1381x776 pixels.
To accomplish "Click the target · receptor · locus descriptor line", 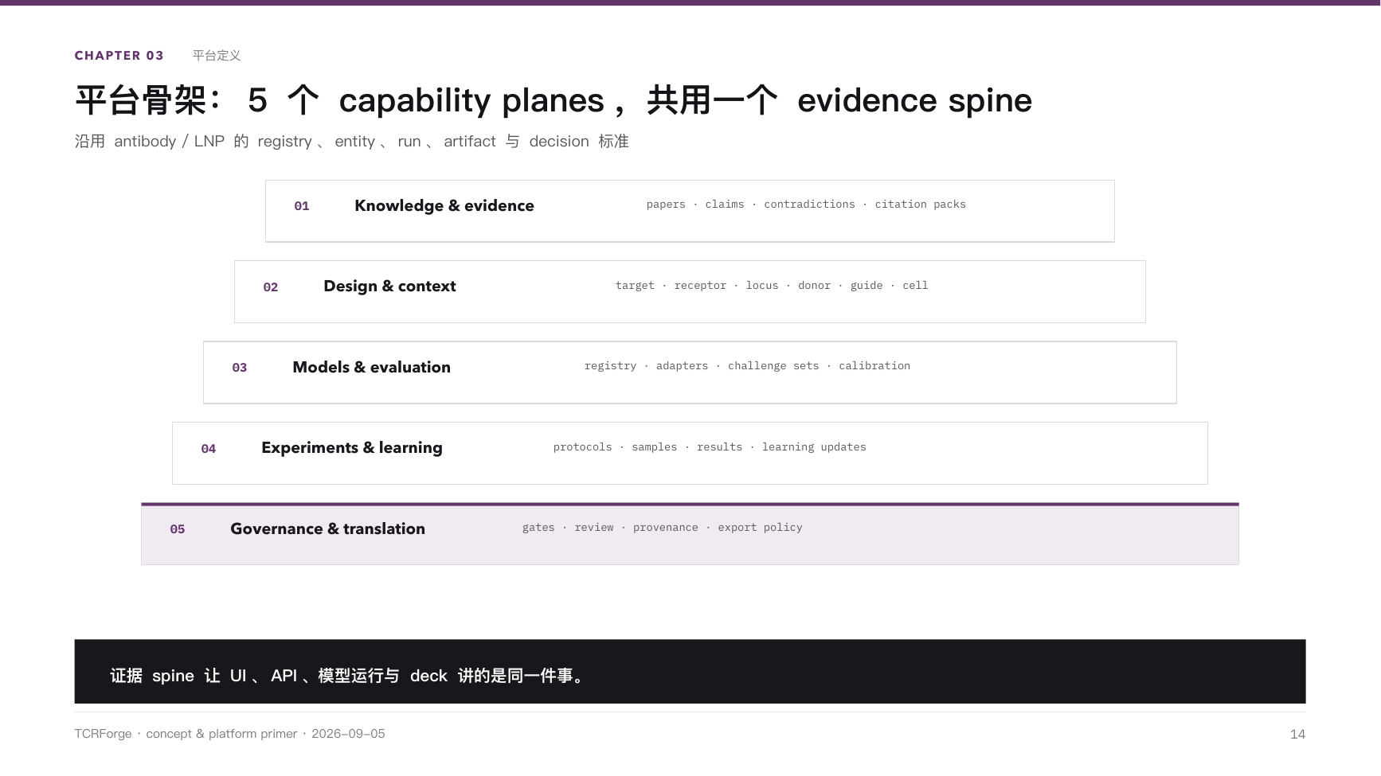I will point(772,286).
